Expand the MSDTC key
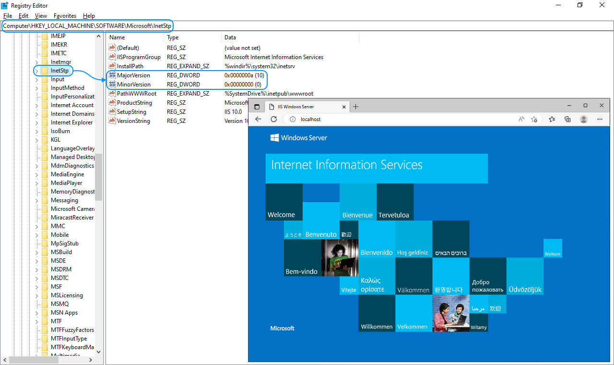The height and width of the screenshot is (365, 614). 37,278
